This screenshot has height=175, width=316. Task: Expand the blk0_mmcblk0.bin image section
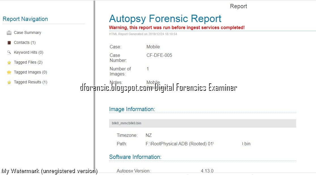127,123
